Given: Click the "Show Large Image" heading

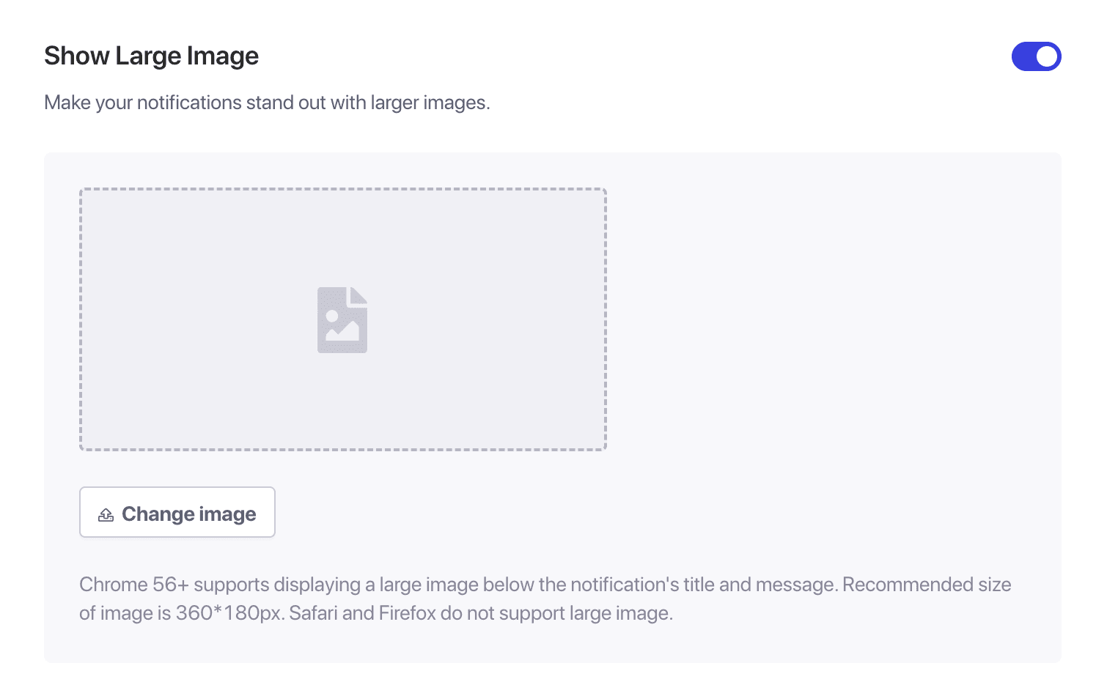Looking at the screenshot, I should 151,56.
